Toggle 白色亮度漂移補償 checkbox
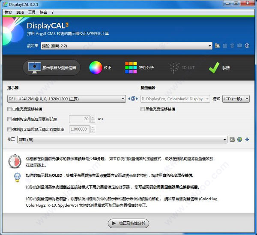Image resolution: width=257 pixels, height=235 pixels. [9, 109]
